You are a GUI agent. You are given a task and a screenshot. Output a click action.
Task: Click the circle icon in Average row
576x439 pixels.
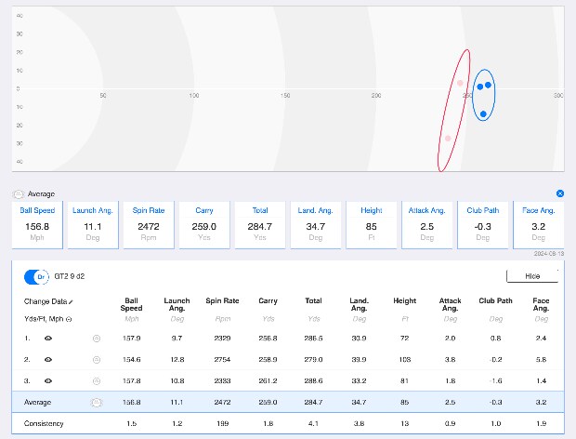96,402
